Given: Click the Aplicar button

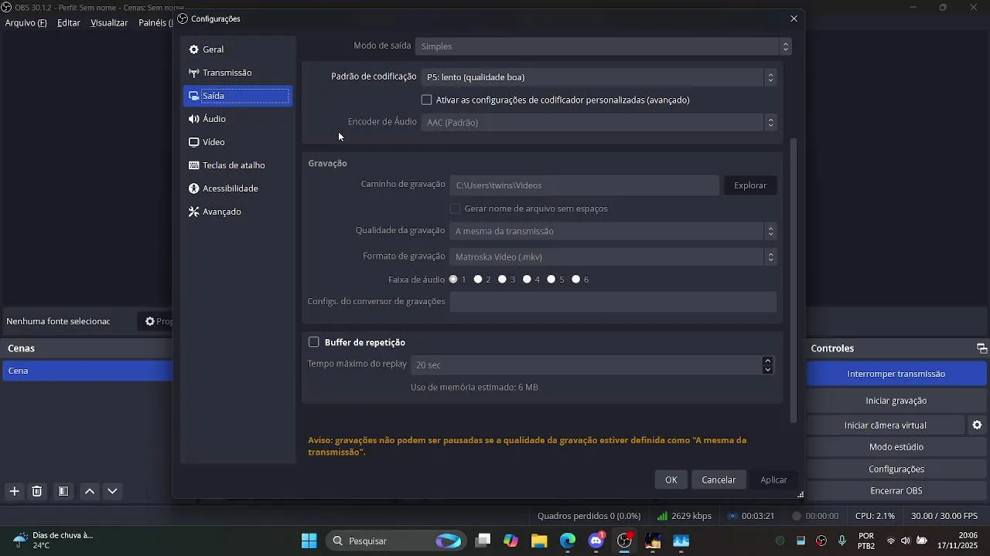Looking at the screenshot, I should (773, 480).
